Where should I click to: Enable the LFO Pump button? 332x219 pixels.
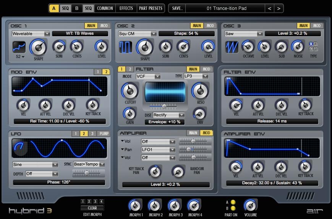point(104,134)
